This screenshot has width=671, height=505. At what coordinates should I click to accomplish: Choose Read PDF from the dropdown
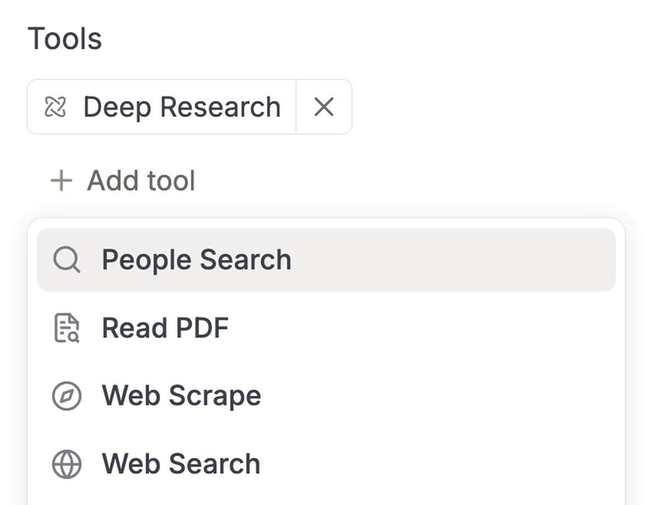(165, 328)
